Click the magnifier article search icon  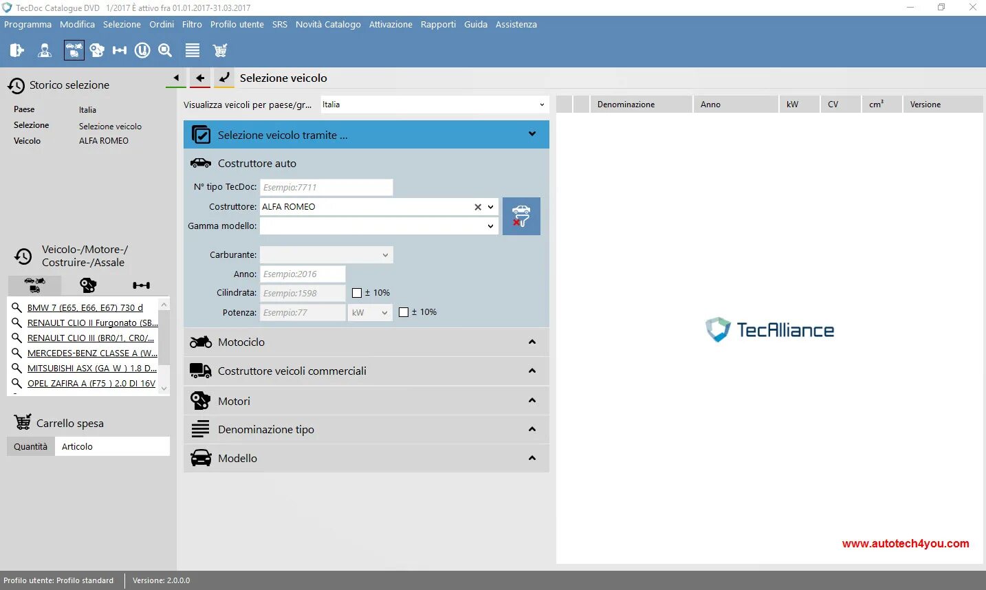tap(165, 50)
